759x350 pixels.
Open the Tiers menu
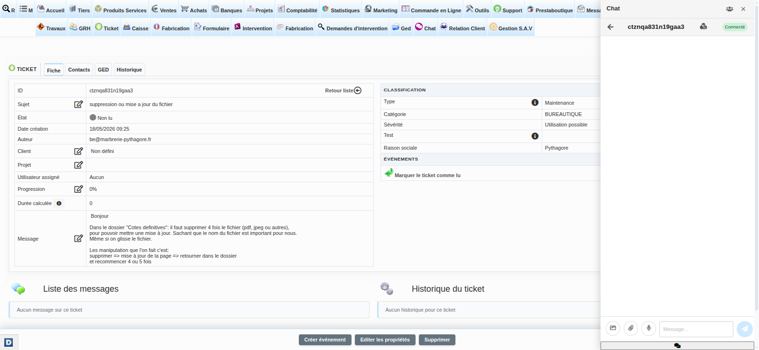[x=79, y=9]
